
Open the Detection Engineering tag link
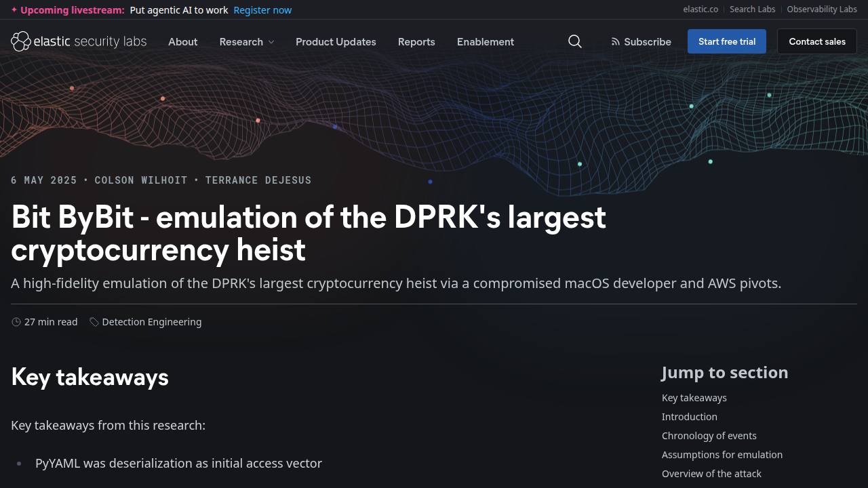pyautogui.click(x=152, y=322)
